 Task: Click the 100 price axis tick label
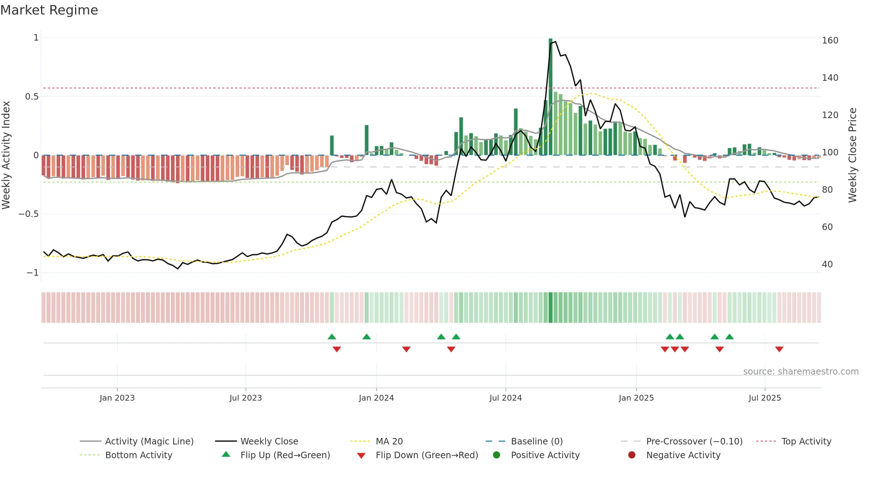(x=830, y=152)
